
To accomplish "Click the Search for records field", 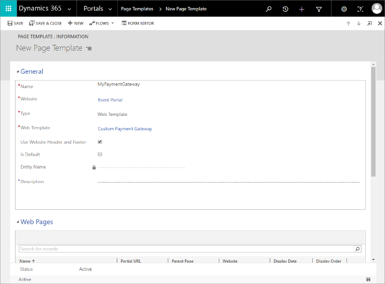I will (187, 249).
